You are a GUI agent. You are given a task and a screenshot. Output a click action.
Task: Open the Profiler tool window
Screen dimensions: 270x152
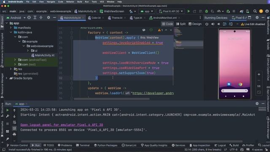248,145
